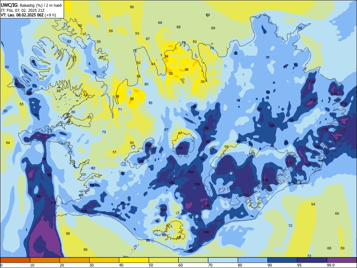
Task: Click the humidity value '64' on the map
Action: click(99, 16)
